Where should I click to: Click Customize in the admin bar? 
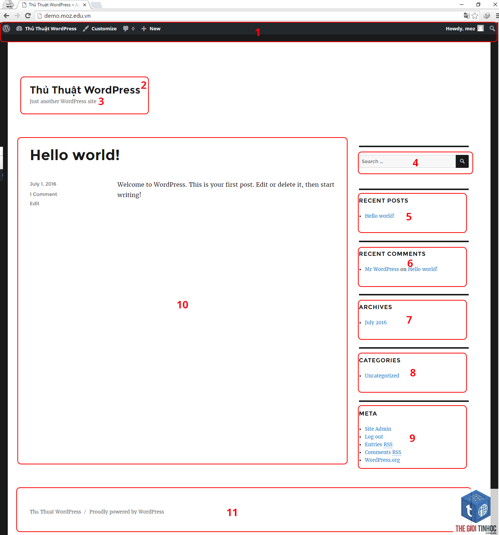pos(100,28)
